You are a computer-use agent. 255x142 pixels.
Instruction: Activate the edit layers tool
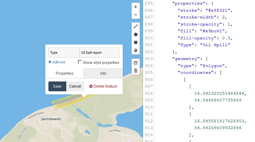tap(136, 62)
